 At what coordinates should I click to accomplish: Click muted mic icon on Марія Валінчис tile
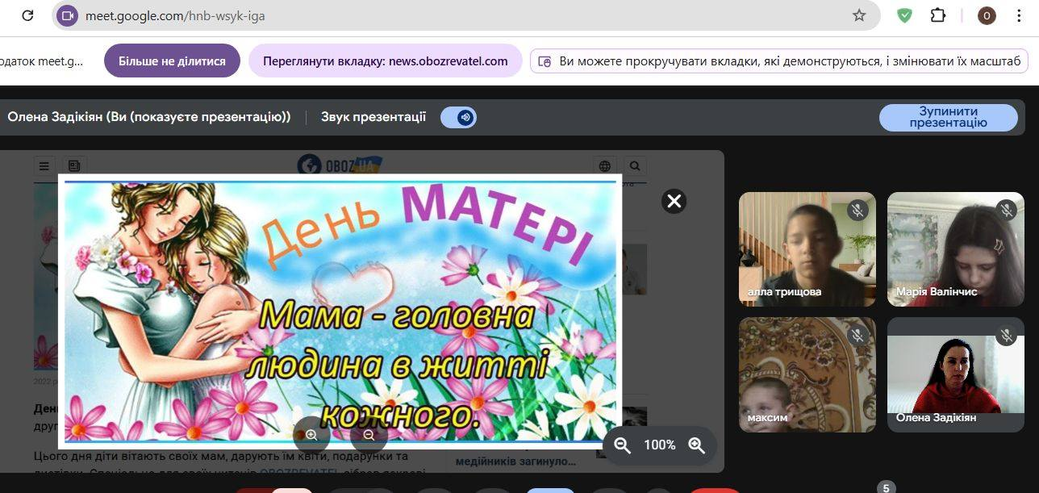pos(1006,211)
